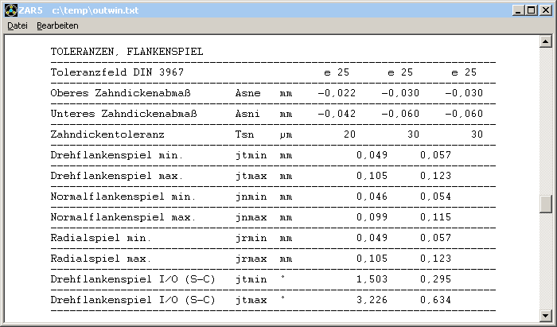Click the ZAR5 application icon in title bar
557x327 pixels.
(x=10, y=10)
